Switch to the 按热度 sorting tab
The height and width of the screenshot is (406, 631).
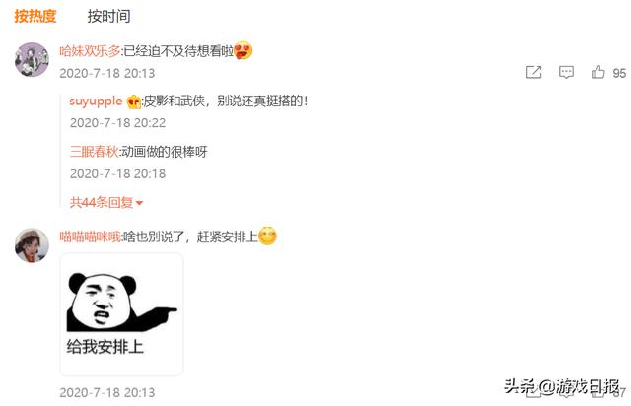click(x=35, y=16)
